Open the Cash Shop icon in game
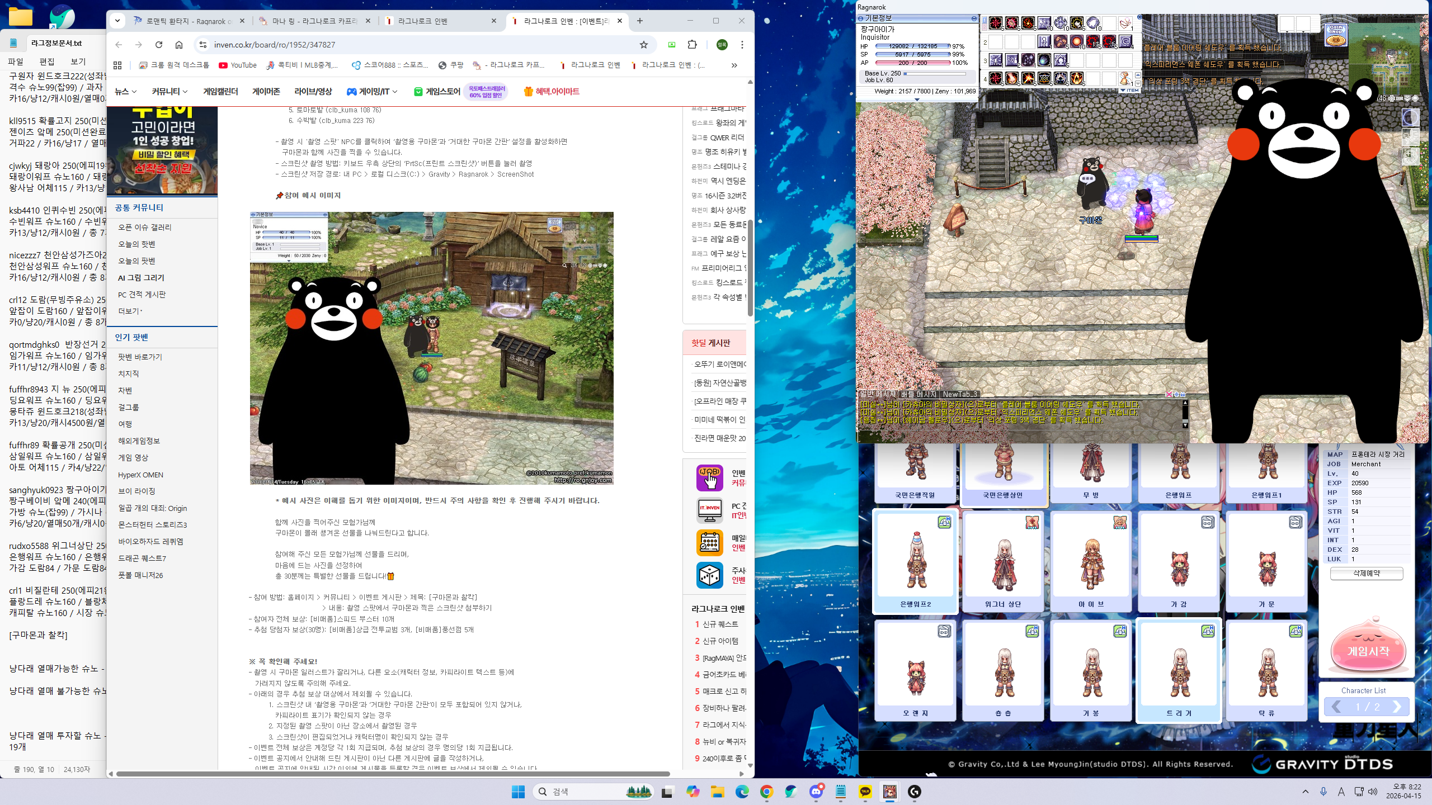 pyautogui.click(x=1336, y=35)
